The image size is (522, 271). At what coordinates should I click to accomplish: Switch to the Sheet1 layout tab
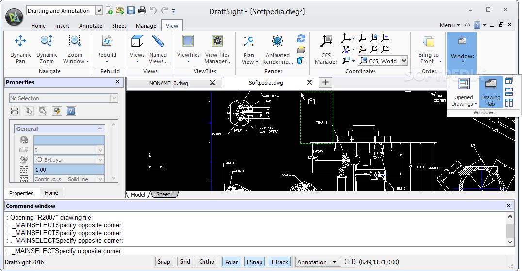(x=164, y=194)
